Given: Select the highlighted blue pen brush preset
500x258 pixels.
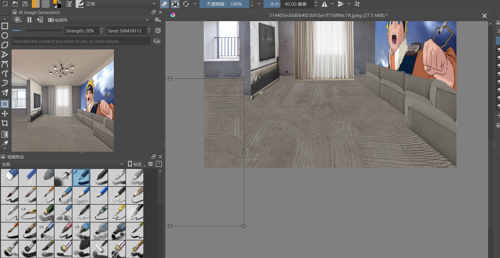Looking at the screenshot, I should [x=81, y=178].
